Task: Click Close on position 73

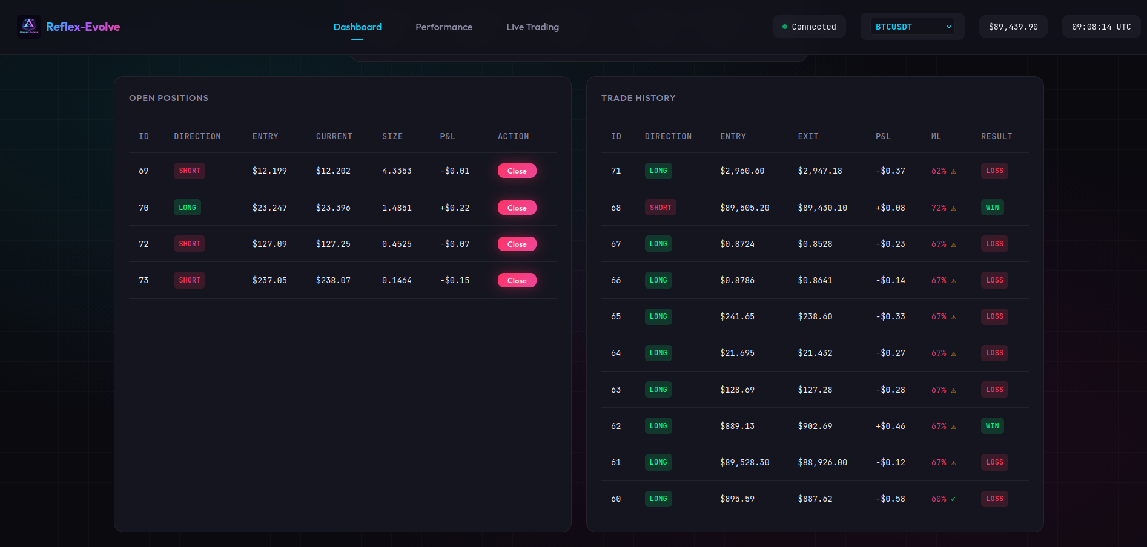Action: (x=517, y=280)
